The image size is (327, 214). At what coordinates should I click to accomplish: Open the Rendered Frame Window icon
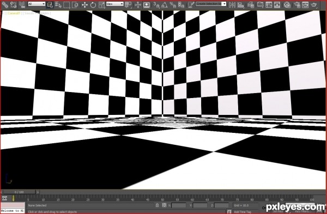[305, 4]
